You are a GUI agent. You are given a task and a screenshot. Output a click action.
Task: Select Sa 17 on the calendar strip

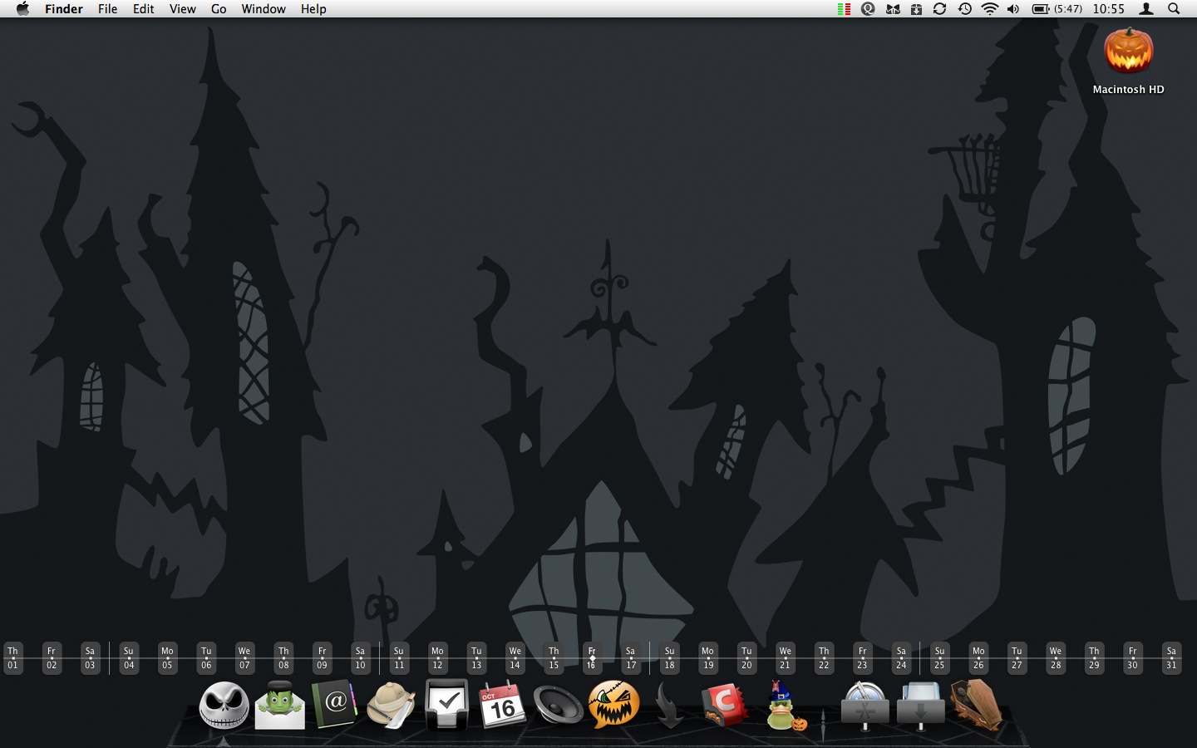click(630, 658)
